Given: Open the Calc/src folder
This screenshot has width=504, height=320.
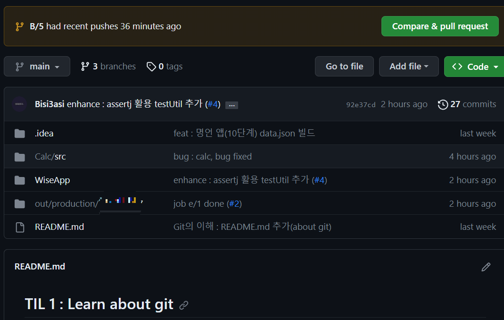Looking at the screenshot, I should click(x=50, y=156).
